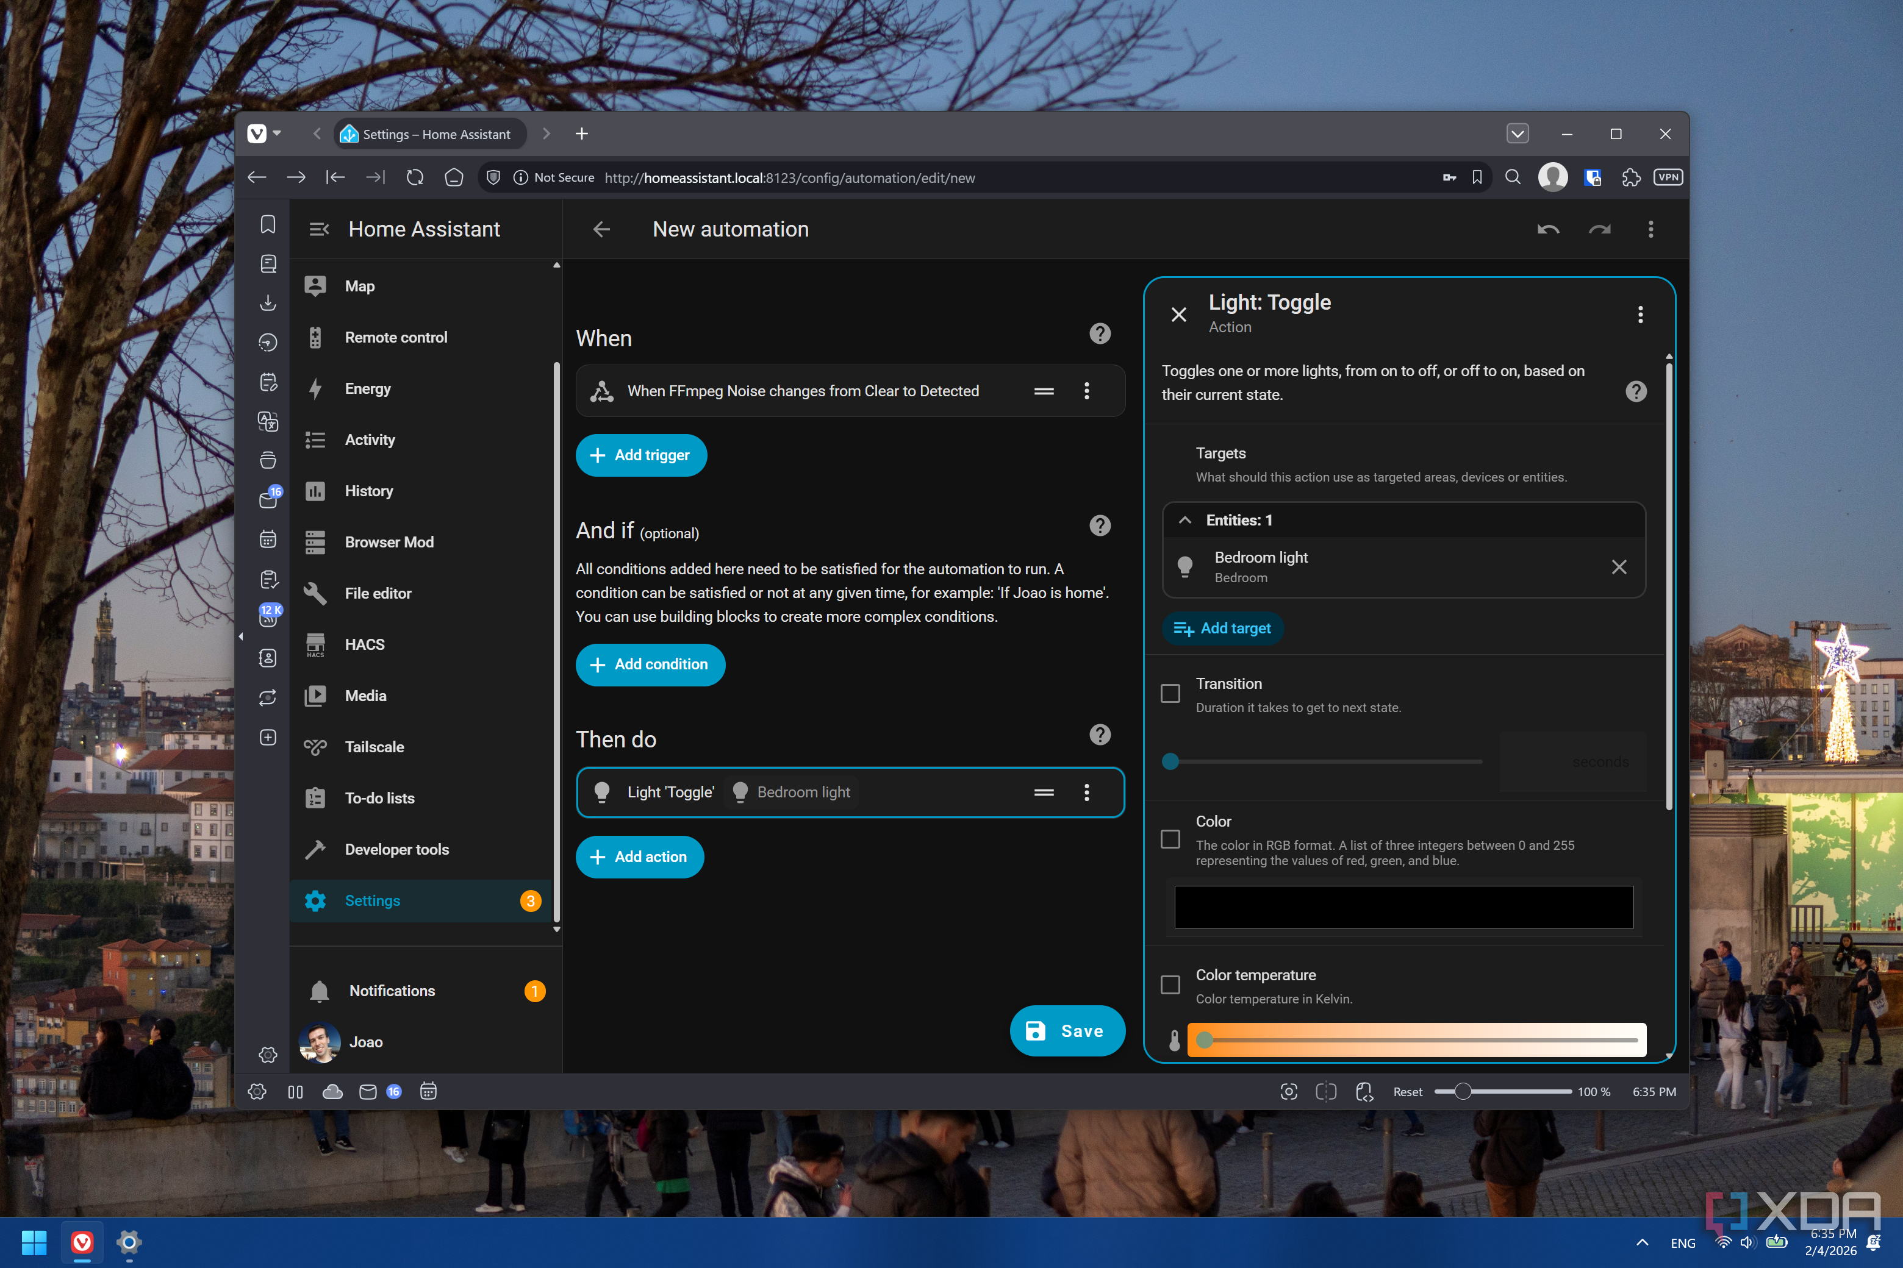
Task: Open Browser Mod in sidebar
Action: point(421,542)
